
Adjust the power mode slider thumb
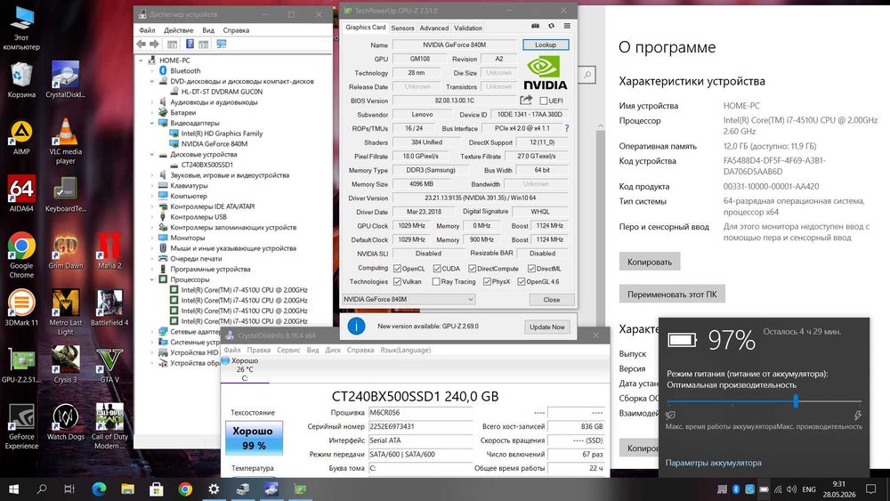[x=796, y=401]
